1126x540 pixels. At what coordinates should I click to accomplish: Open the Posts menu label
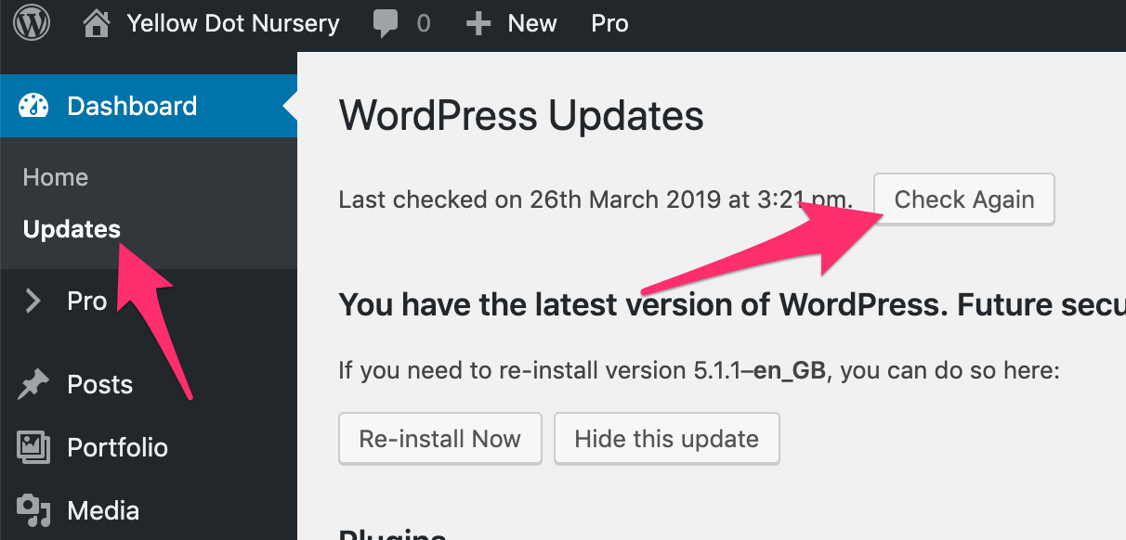tap(100, 385)
